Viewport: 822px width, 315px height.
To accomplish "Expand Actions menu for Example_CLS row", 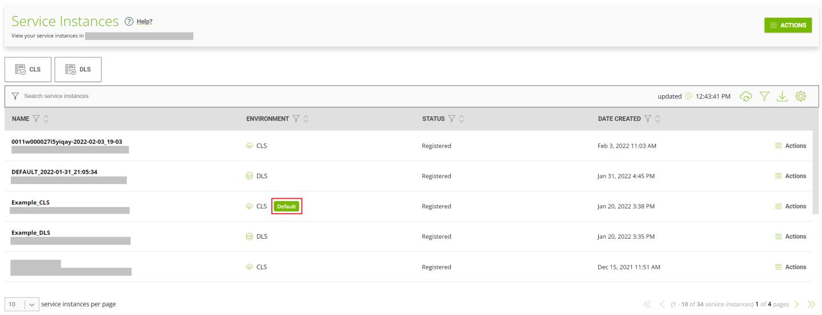I will coord(790,206).
